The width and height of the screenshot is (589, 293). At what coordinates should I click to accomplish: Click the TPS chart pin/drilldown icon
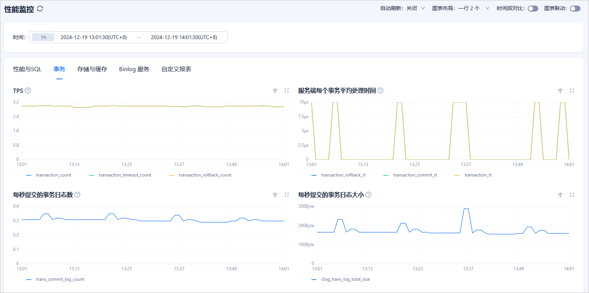[275, 90]
